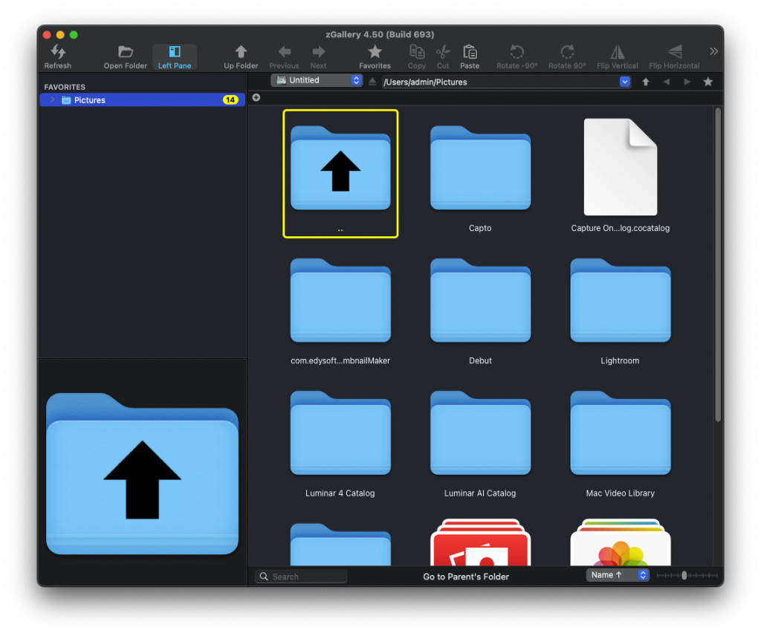Viewport: 761px width, 636px height.
Task: Toggle the Left Pane button
Action: pos(174,56)
